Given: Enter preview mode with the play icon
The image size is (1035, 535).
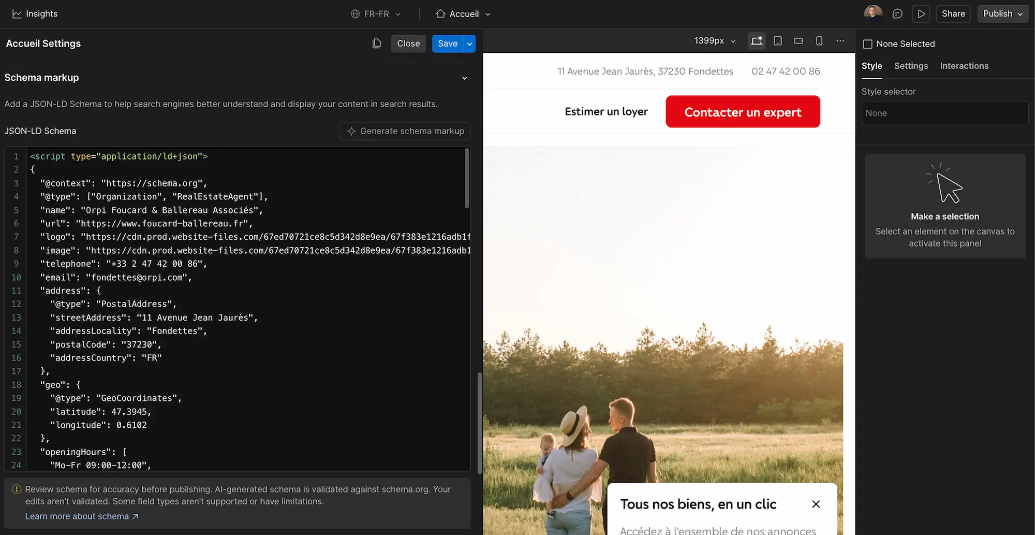Looking at the screenshot, I should (921, 13).
